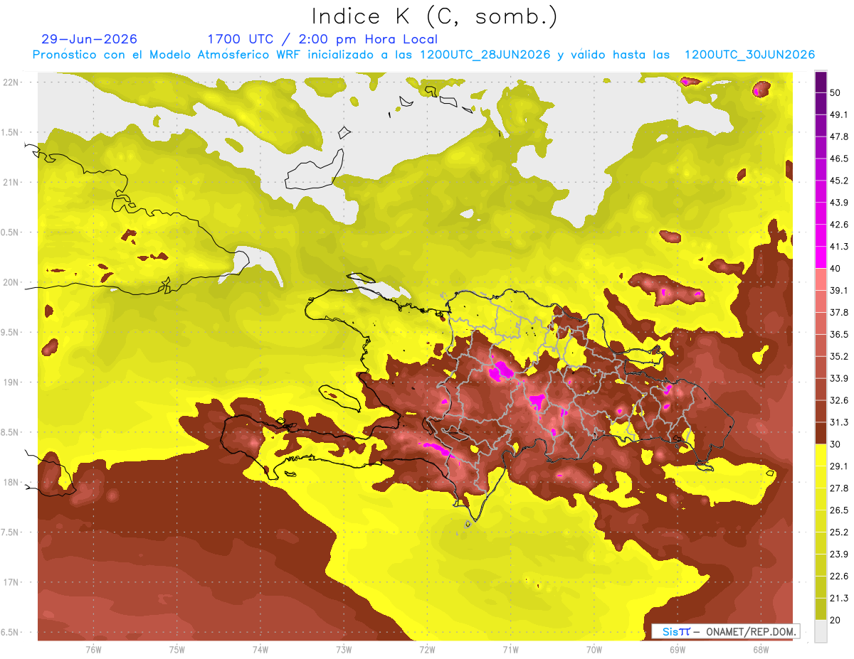Viewport: 854px width, 659px height.
Task: Click the color bar value '41.3'
Action: [x=839, y=247]
